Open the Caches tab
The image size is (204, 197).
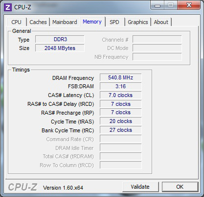(x=38, y=22)
